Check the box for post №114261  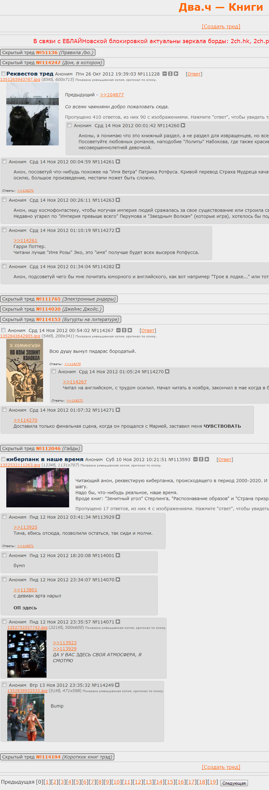4,161
